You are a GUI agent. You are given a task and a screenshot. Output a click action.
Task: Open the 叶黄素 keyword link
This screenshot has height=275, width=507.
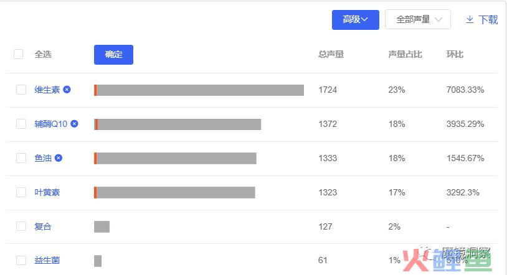[47, 192]
